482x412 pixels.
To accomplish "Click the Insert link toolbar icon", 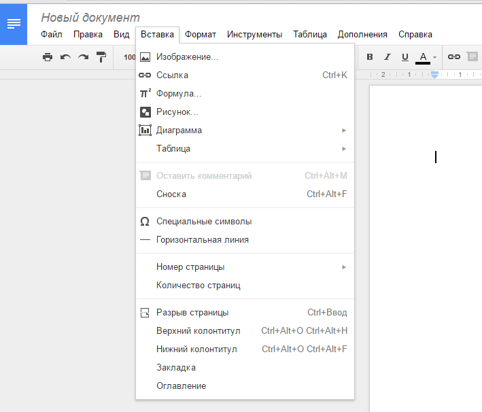I will [453, 57].
